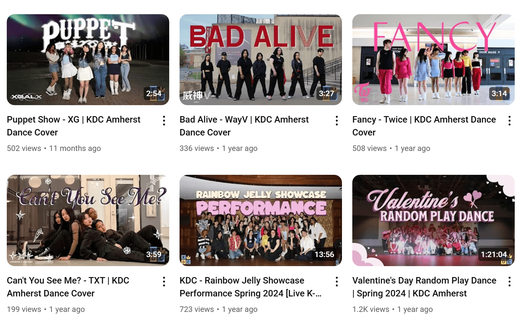The image size is (527, 329).
Task: Click title 'KDC - Rainbow Jelly Showcase Performance'
Action: 251,287
